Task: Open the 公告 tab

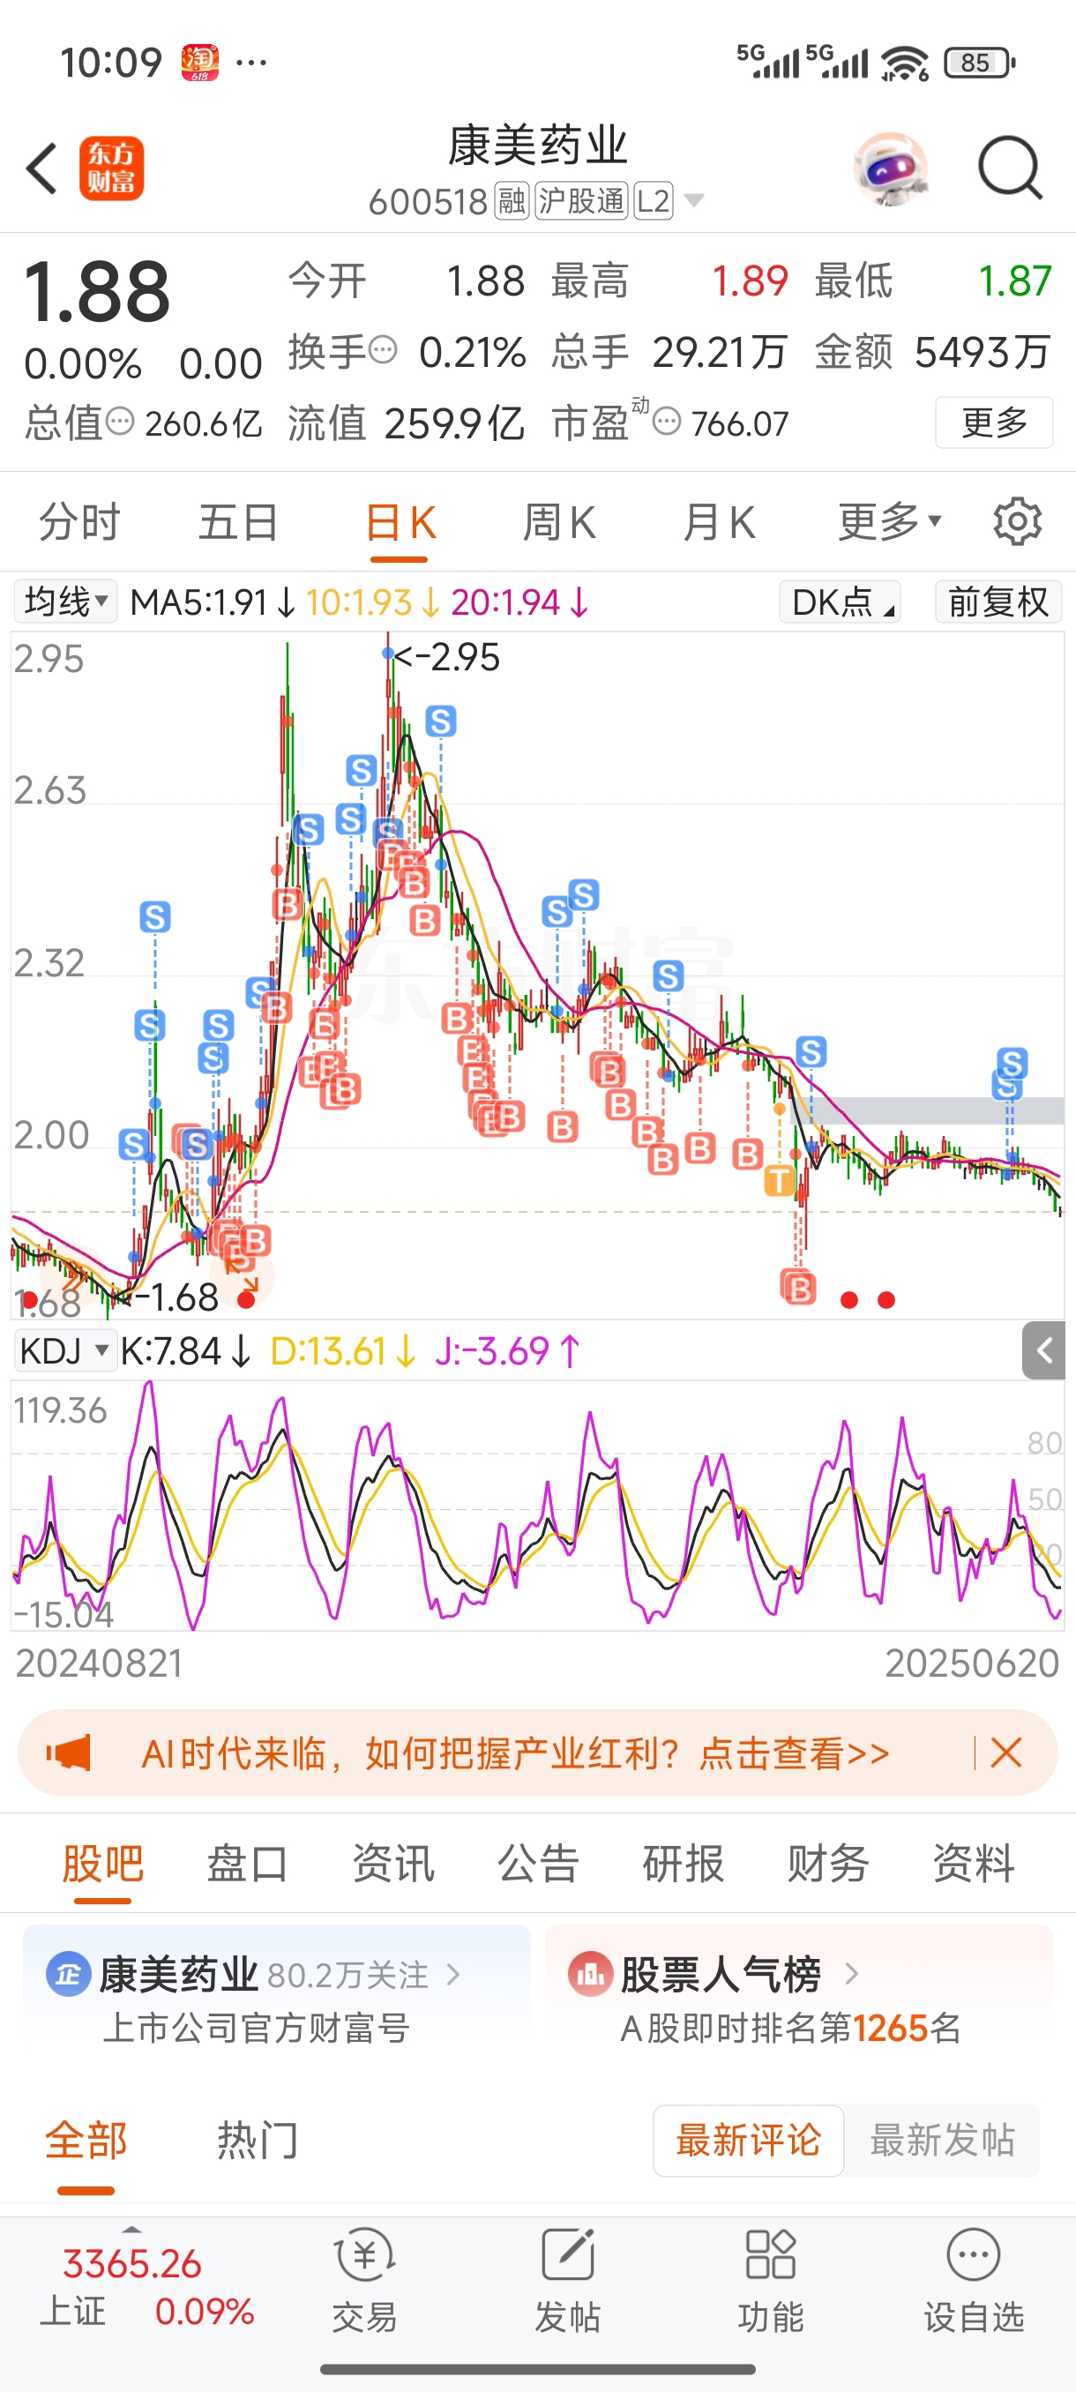Action: 539,1864
